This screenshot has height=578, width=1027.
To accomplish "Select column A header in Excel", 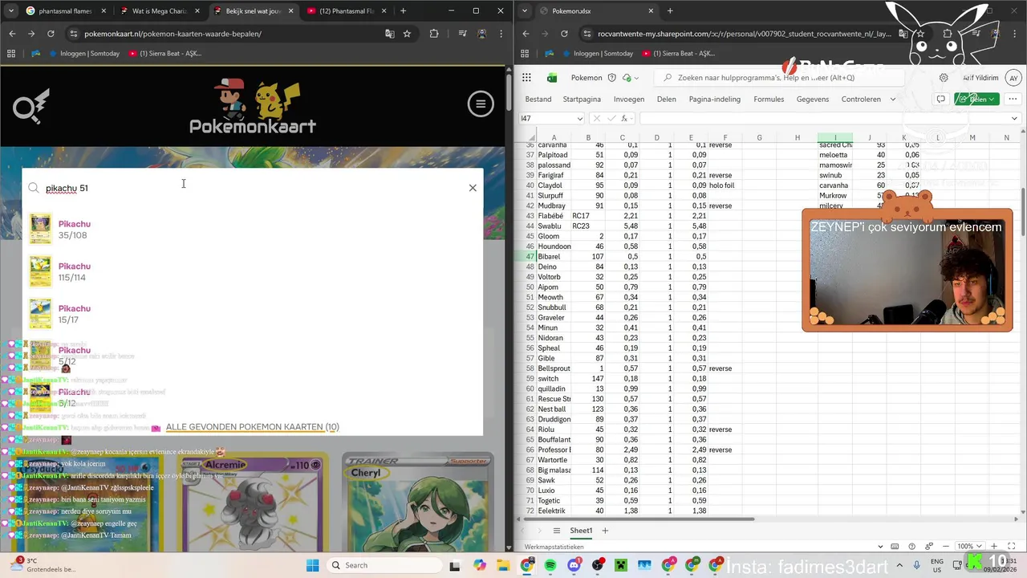I will coord(554,137).
